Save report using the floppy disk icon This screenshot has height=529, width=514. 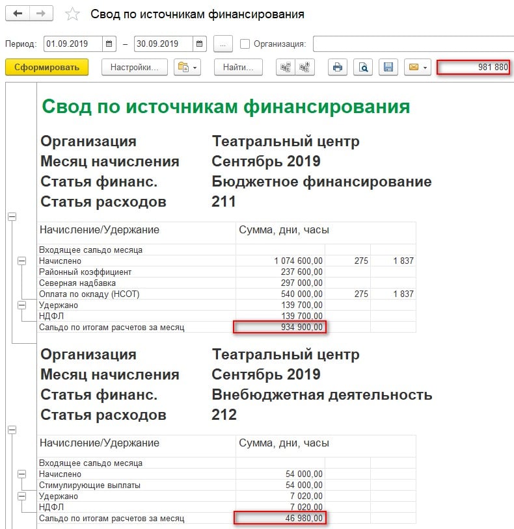(x=388, y=67)
